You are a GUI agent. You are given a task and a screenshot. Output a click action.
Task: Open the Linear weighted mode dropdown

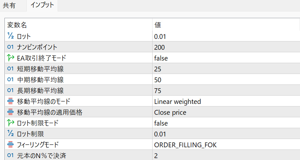tap(177, 101)
